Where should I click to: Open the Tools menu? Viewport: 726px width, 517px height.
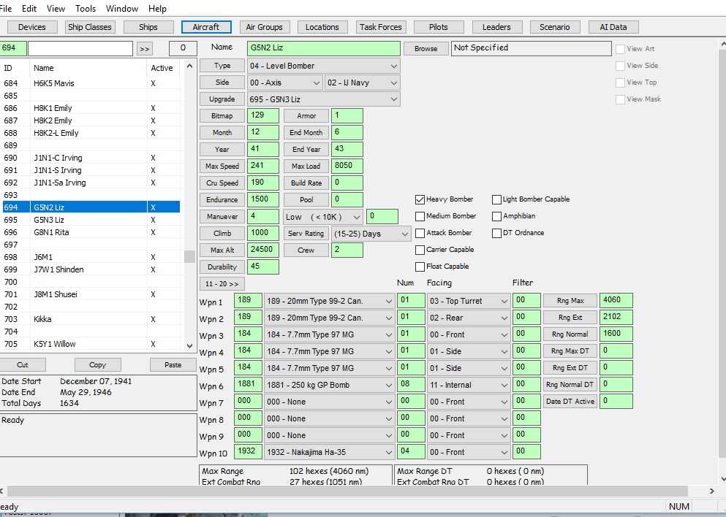coord(86,8)
